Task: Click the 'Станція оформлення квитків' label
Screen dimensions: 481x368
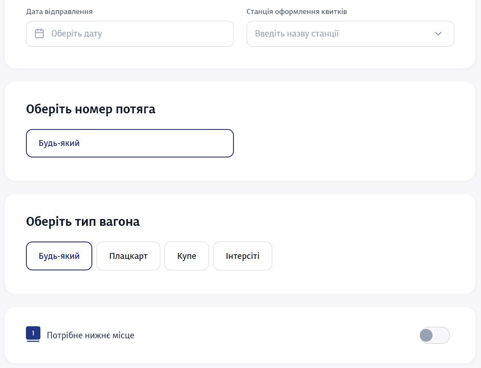Action: [296, 11]
